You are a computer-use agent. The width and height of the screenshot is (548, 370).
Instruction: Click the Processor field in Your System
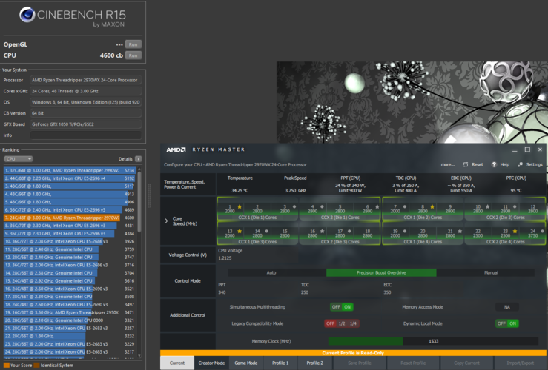point(86,80)
